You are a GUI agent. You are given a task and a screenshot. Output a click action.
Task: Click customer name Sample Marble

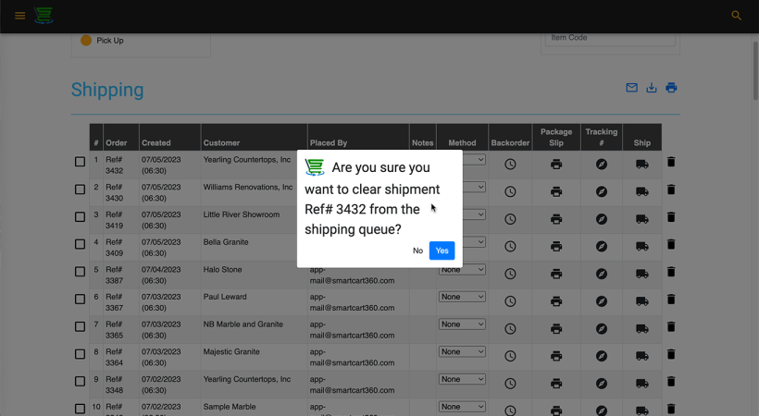230,407
